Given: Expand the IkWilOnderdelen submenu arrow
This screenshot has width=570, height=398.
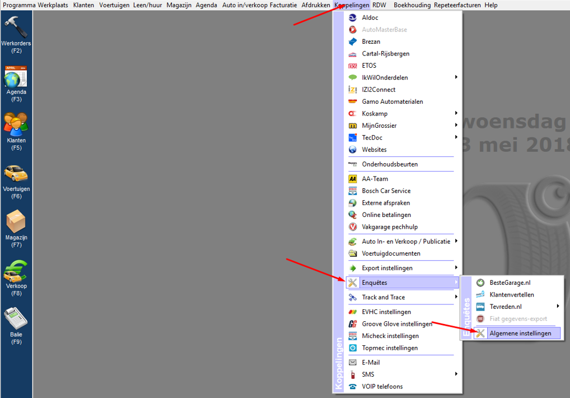Looking at the screenshot, I should [456, 77].
